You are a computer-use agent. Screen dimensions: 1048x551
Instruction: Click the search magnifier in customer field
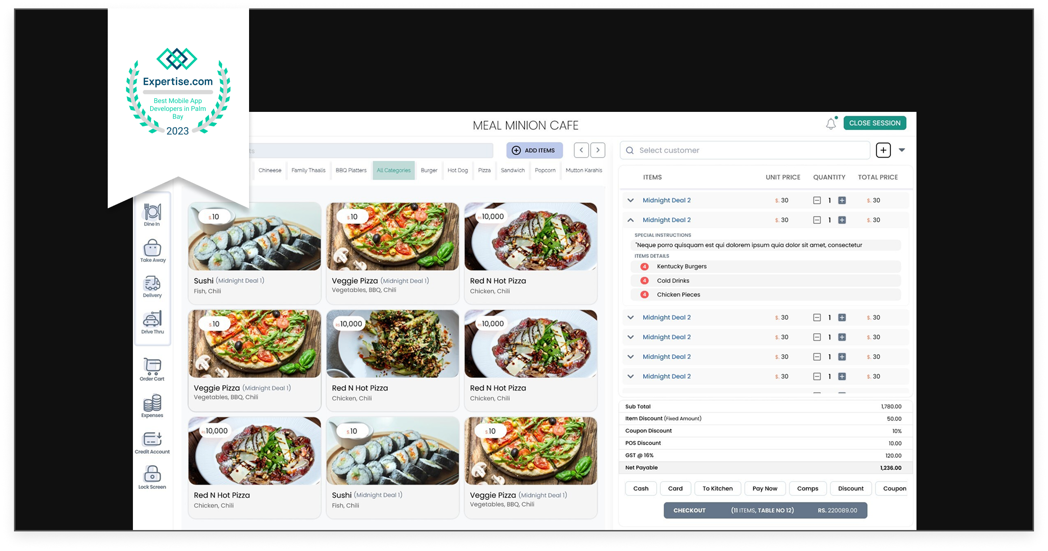[630, 150]
